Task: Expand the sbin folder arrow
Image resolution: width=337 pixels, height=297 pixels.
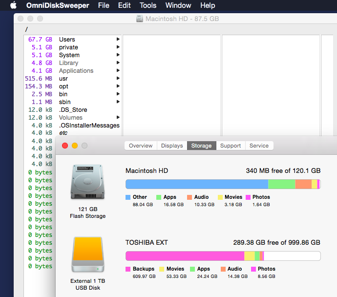Action: [118, 102]
